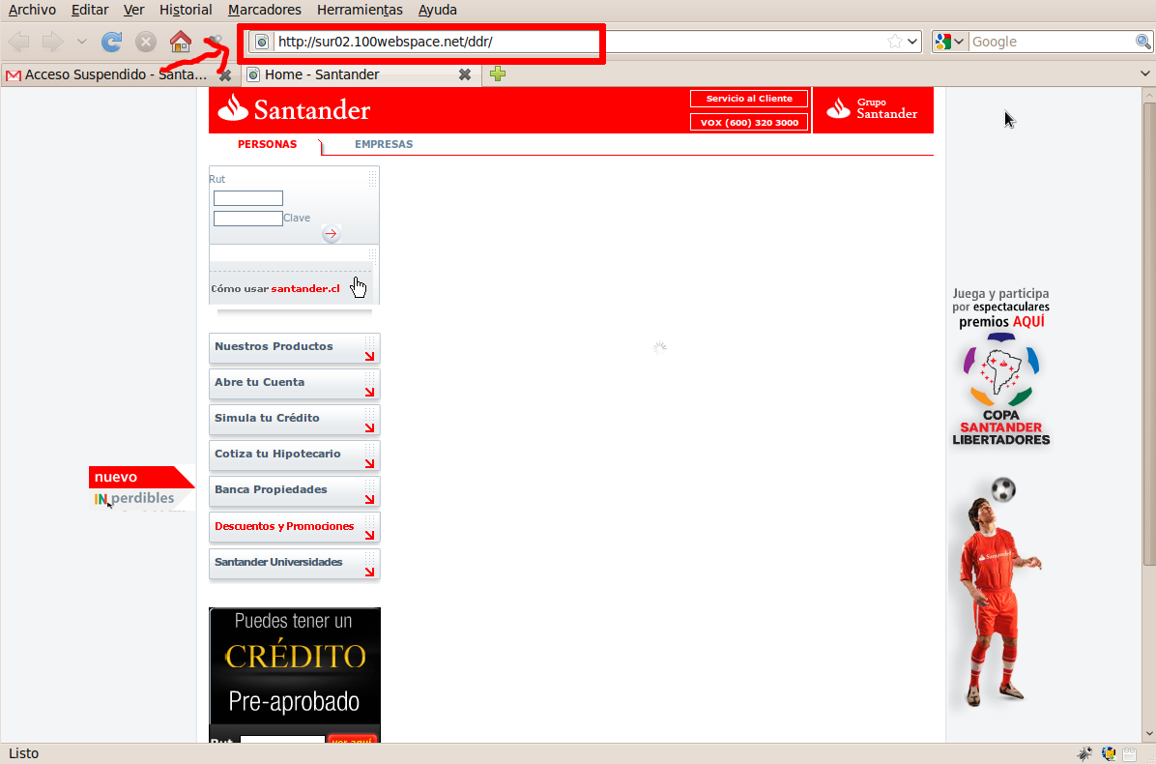Expand Nuestros Productos menu
This screenshot has width=1156, height=764.
click(x=294, y=348)
